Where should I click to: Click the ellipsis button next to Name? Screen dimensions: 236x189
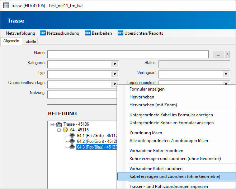pos(218,54)
